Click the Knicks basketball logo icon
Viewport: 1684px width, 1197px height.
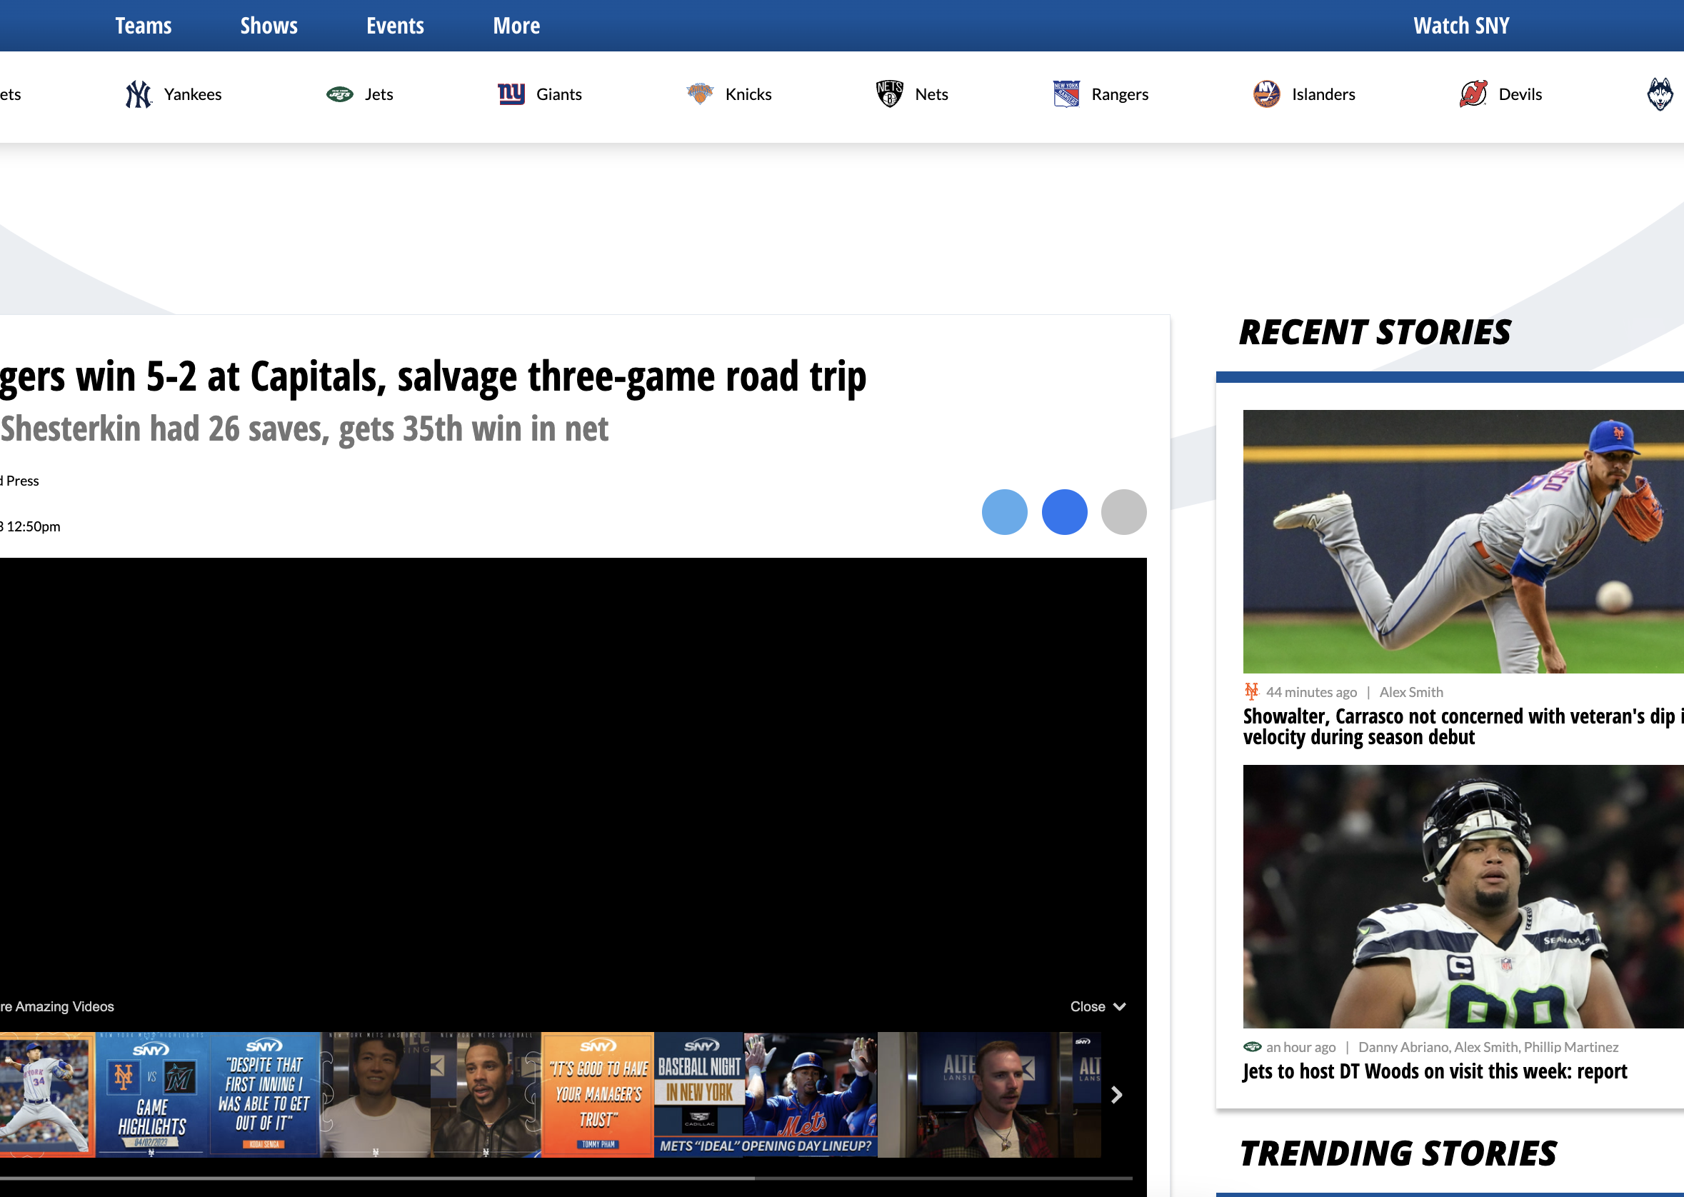pos(699,94)
